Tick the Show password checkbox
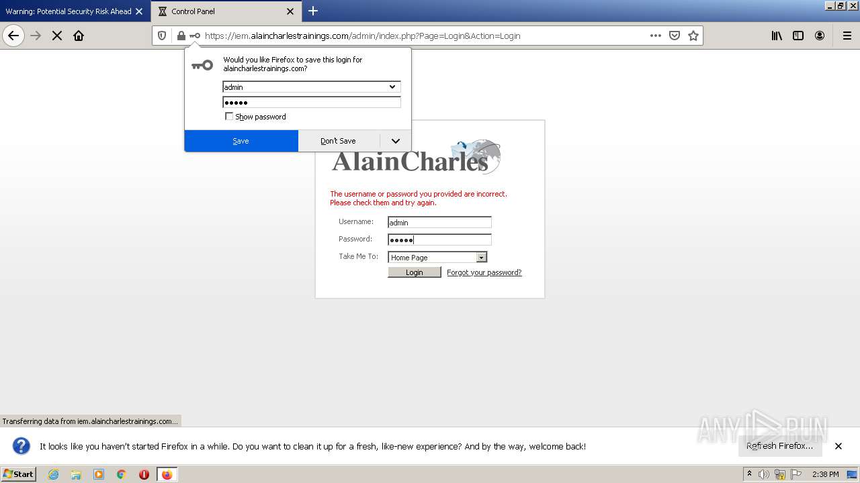 pos(229,116)
